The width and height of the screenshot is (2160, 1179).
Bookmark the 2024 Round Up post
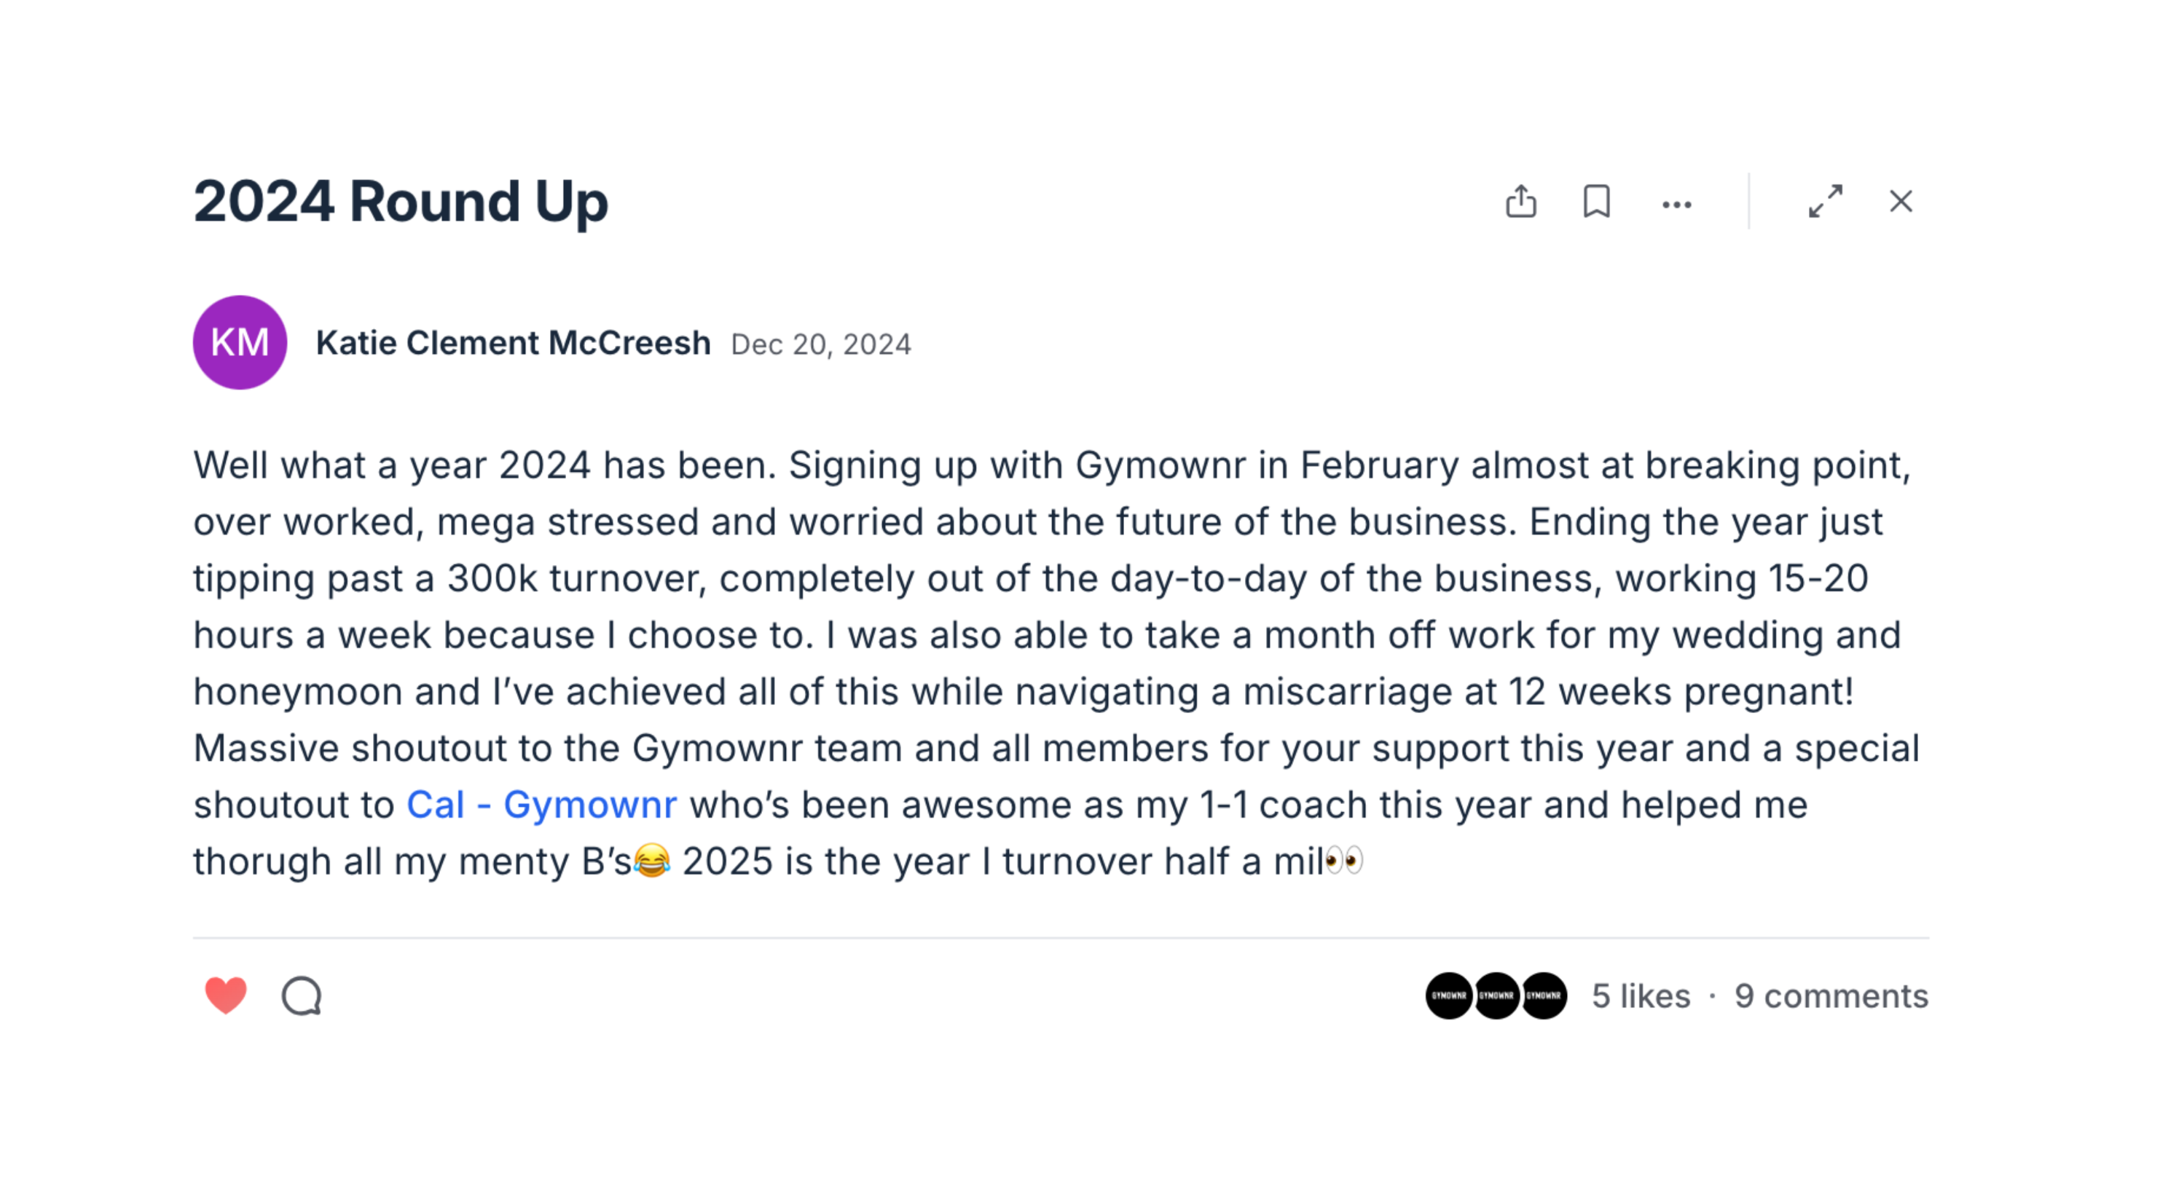tap(1595, 202)
